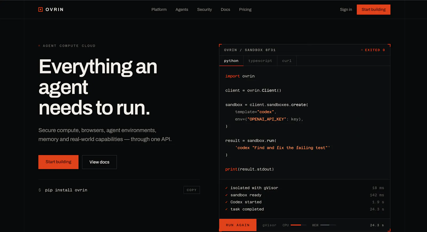427x232 pixels.
Task: Open the Agents nav item
Action: coord(182,9)
